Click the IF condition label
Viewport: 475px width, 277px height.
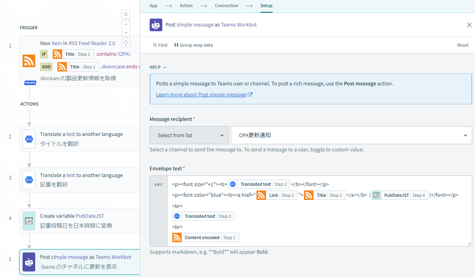click(x=44, y=54)
